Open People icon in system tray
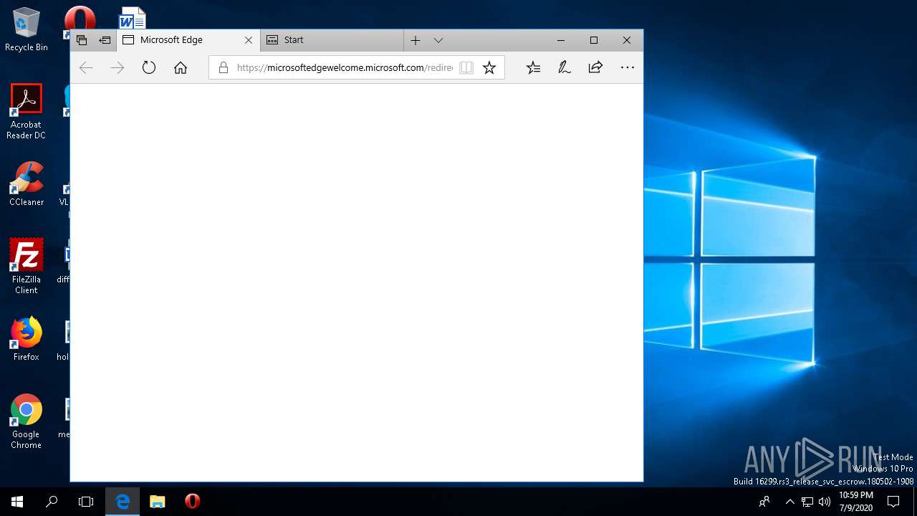The height and width of the screenshot is (516, 917). click(x=765, y=502)
